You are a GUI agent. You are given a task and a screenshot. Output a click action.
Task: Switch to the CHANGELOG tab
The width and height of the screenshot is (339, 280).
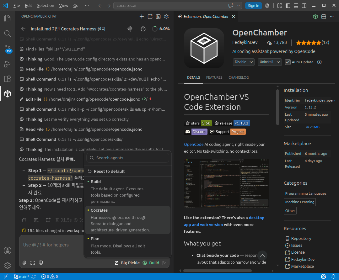[239, 77]
